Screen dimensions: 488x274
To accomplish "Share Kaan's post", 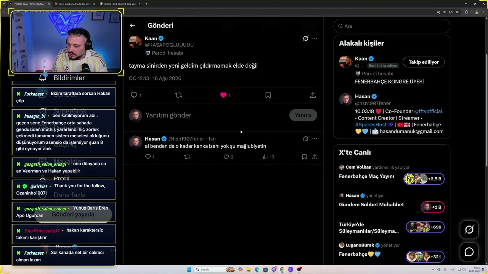I will pyautogui.click(x=313, y=95).
